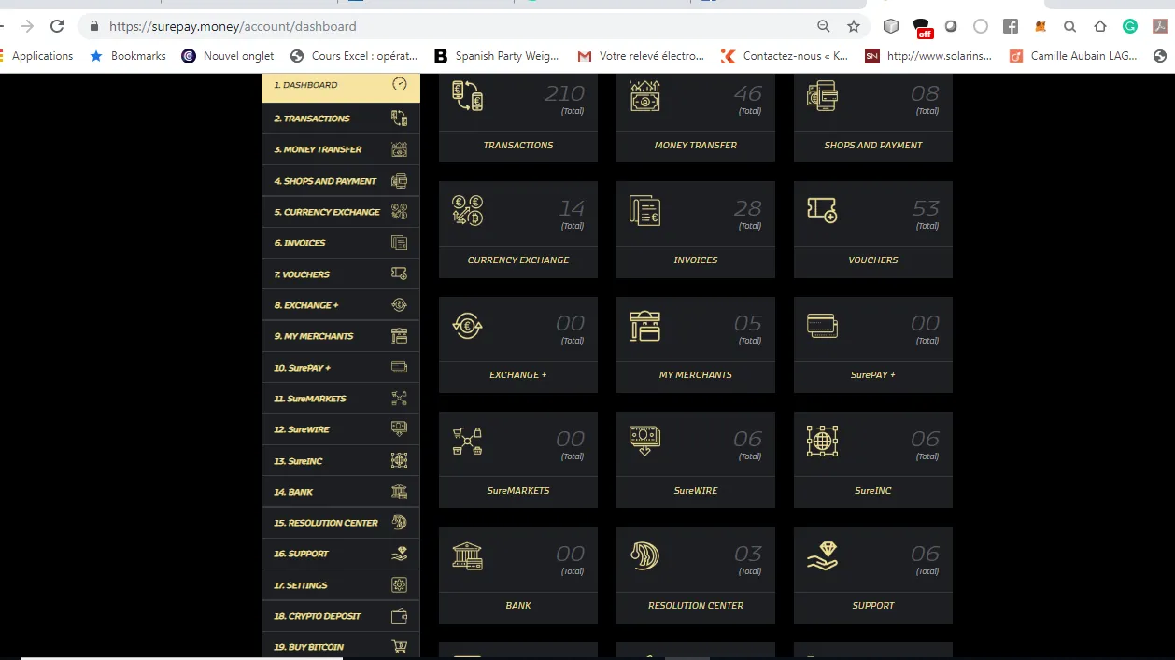Click the SurePAY + tile card icon
The image size is (1175, 660).
pyautogui.click(x=823, y=325)
